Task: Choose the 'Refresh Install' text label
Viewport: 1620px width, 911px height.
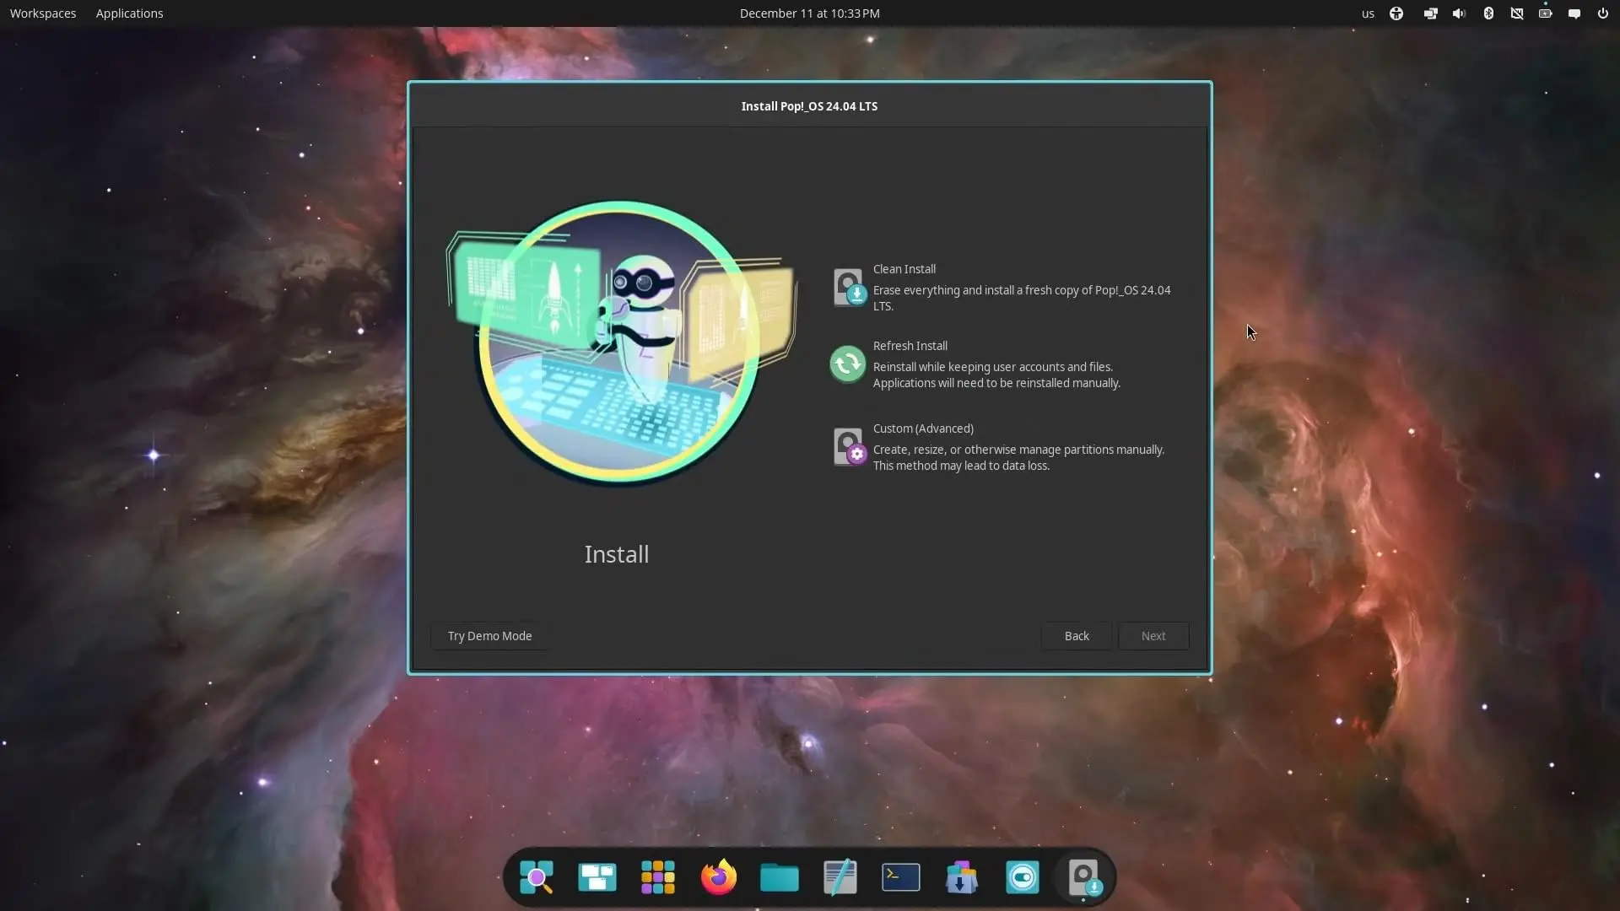Action: point(910,346)
